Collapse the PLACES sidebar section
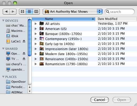Screen dimensions: 137x106 [3, 77]
